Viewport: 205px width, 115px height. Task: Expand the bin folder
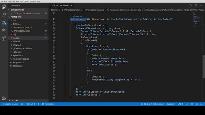[x=14, y=20]
